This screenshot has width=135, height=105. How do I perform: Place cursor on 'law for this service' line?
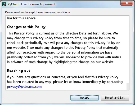click(x=22, y=18)
